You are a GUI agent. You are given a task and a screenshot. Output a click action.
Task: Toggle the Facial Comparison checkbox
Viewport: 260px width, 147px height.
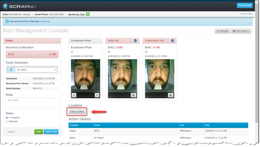[11, 70]
